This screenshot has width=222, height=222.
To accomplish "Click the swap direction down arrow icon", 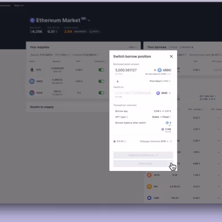I will click(x=118, y=81).
